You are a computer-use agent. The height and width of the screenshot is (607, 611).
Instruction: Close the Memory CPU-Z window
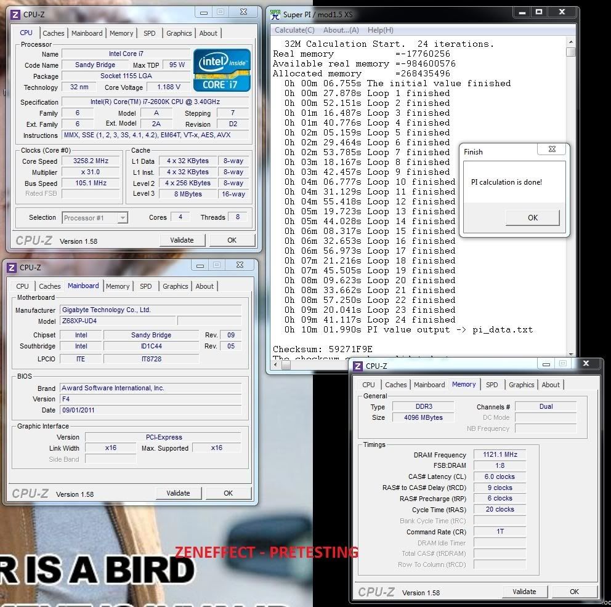point(586,364)
